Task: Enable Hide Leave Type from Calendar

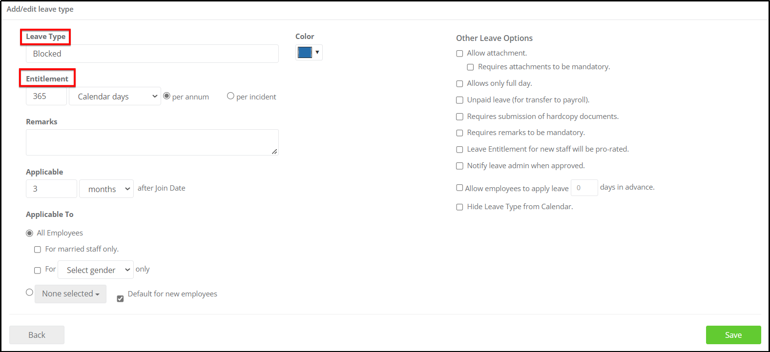Action: 459,207
